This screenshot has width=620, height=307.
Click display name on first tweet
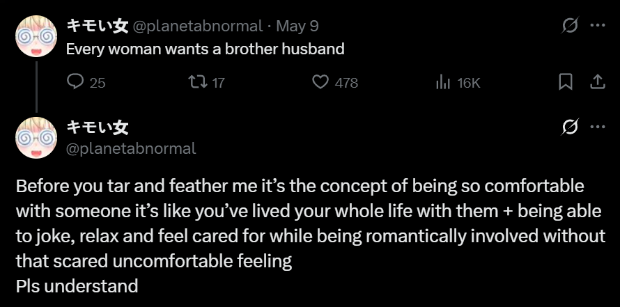[97, 26]
